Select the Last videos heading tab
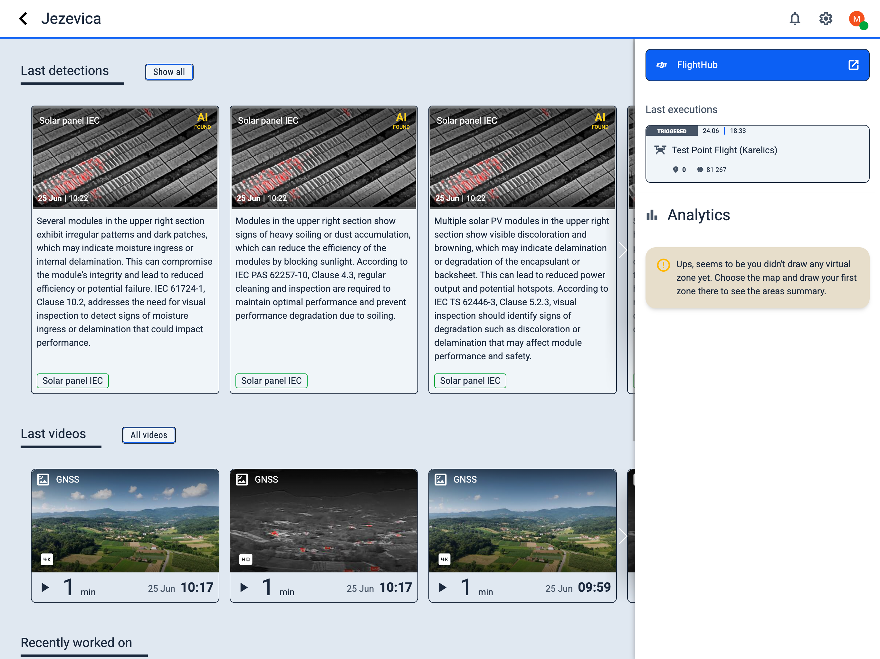 (53, 434)
